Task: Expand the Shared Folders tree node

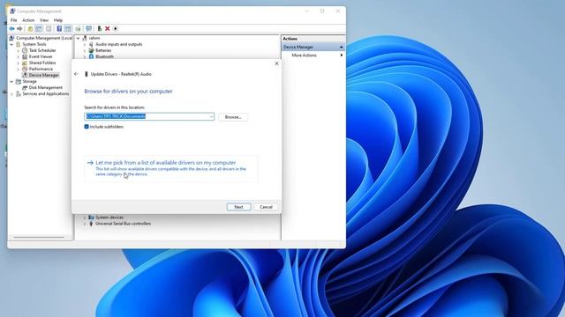Action: point(18,63)
